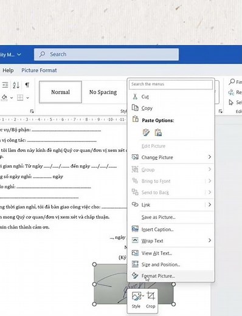The height and width of the screenshot is (316, 242).
Task: Open Paragraph settings dialog launcher
Action: click(32, 111)
